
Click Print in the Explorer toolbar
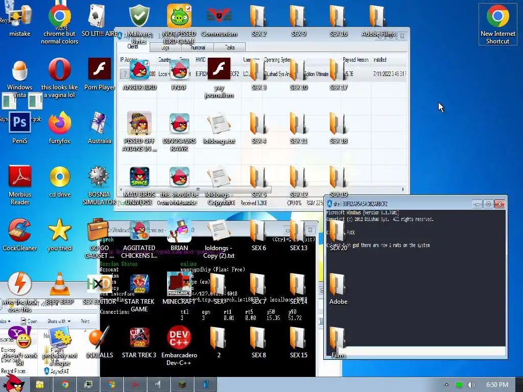click(x=85, y=322)
